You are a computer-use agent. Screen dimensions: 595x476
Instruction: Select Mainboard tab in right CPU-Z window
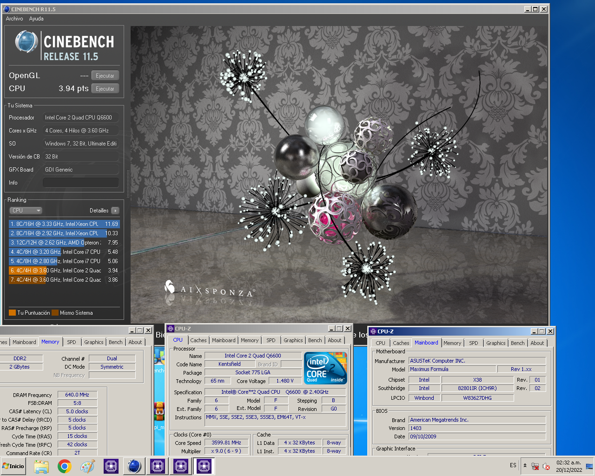pyautogui.click(x=426, y=343)
